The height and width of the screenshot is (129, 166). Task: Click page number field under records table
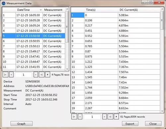pyautogui.click(x=92, y=117)
